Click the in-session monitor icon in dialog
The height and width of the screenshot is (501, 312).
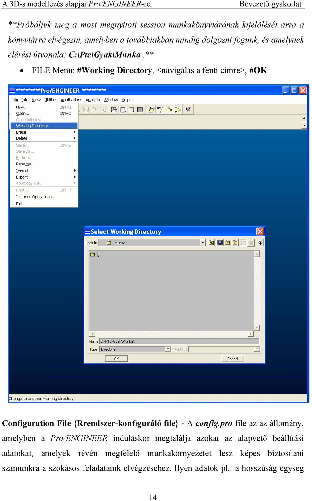click(220, 243)
